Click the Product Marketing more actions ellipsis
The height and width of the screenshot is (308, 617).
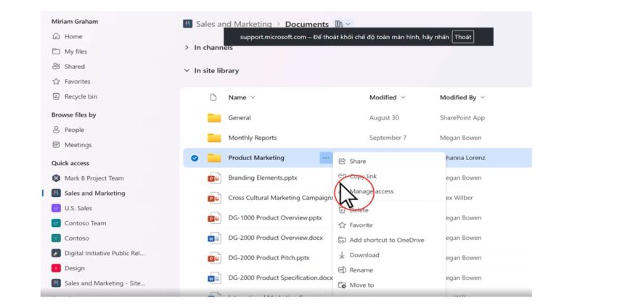(x=326, y=158)
